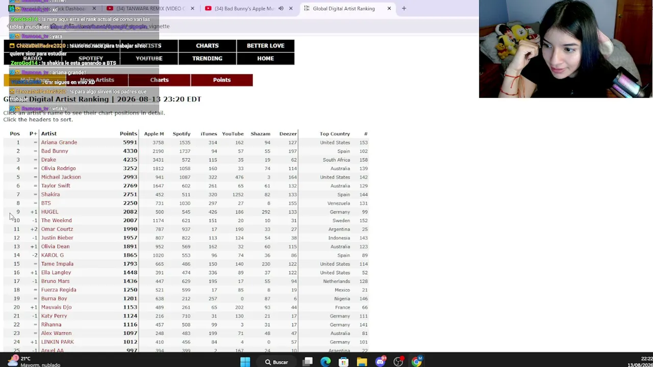The image size is (653, 367).
Task: Click the Tame Impala link
Action: (x=57, y=264)
